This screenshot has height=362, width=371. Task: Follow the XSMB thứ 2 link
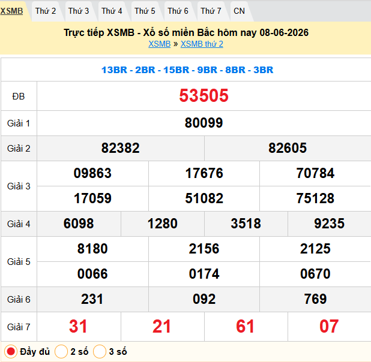202,44
